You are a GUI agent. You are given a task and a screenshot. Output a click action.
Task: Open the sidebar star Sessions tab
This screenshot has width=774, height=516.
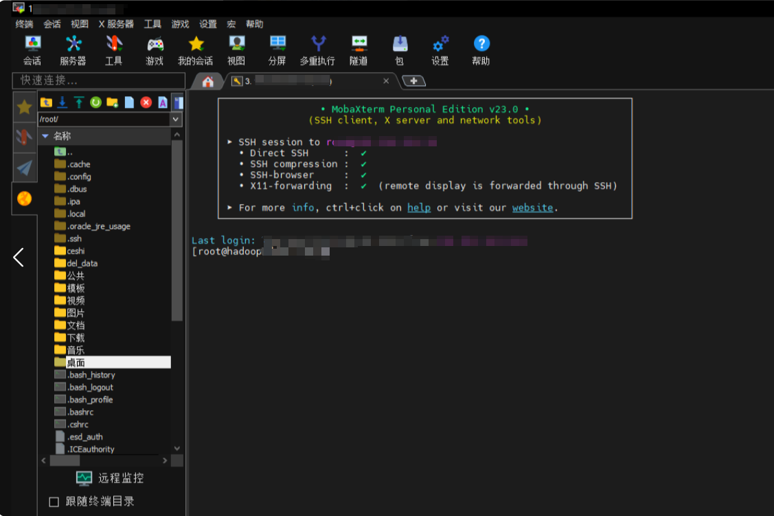click(24, 106)
